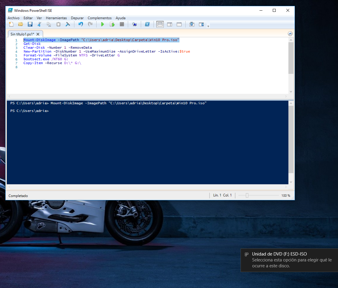The image size is (338, 288).
Task: Close the Sin título1.ps1 tab
Action: (x=38, y=34)
